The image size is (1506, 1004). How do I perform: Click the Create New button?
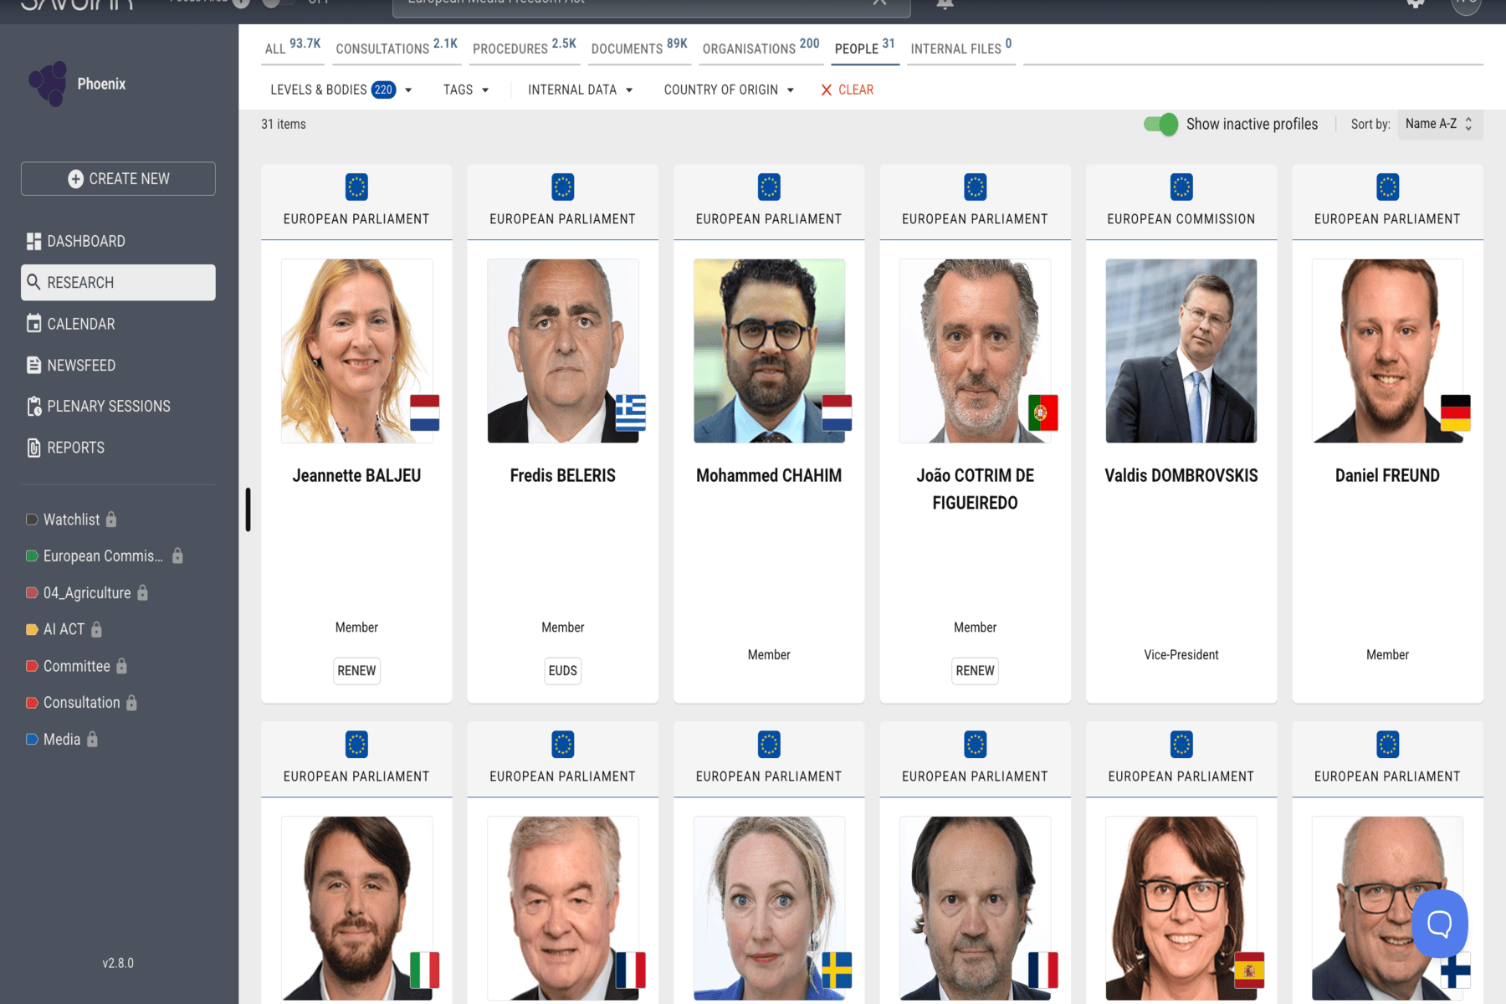pyautogui.click(x=118, y=179)
